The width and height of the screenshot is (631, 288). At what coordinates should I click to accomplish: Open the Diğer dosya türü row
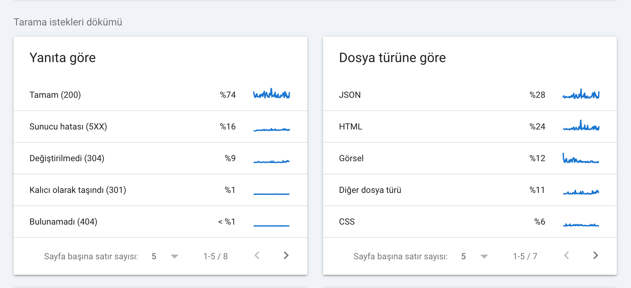point(470,190)
